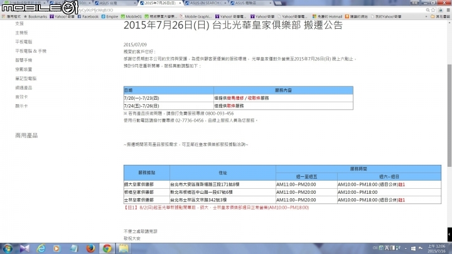Click the 士林 address cell 342號3樓
Image resolution: width=452 pixels, height=254 pixels.
click(x=222, y=200)
